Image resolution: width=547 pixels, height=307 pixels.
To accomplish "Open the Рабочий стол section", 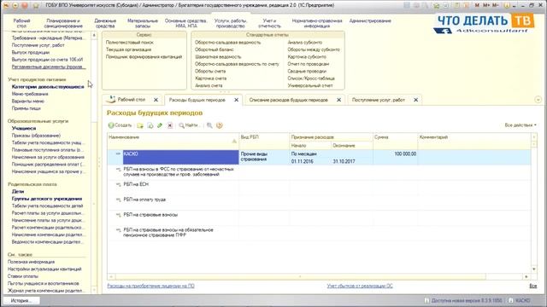I will tap(21, 23).
